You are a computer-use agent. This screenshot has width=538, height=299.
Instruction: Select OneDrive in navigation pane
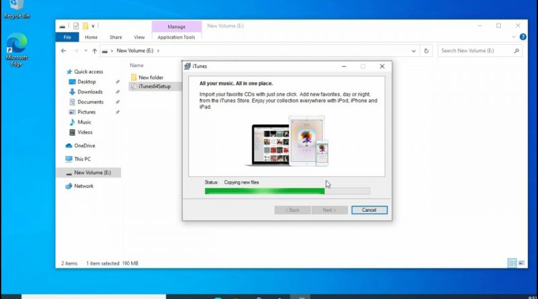(80, 146)
